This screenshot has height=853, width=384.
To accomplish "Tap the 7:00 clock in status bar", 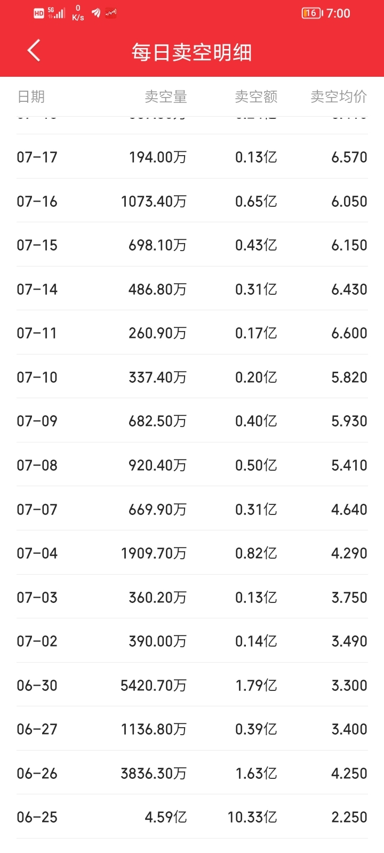I will (x=338, y=13).
